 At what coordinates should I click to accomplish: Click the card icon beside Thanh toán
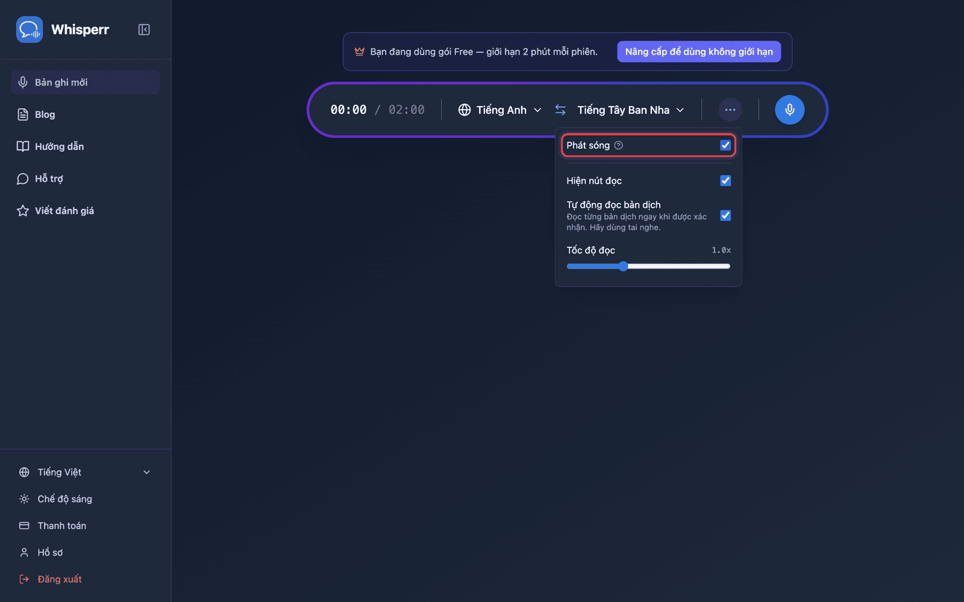click(x=24, y=526)
